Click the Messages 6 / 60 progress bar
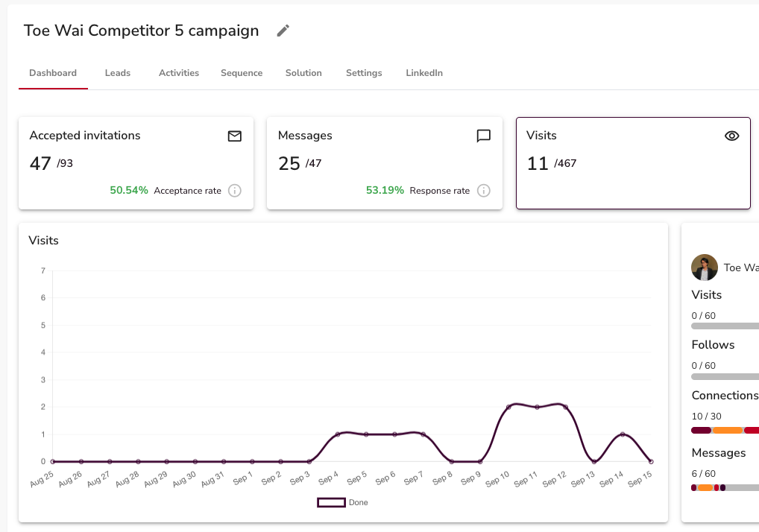This screenshot has height=532, width=759. click(x=725, y=488)
